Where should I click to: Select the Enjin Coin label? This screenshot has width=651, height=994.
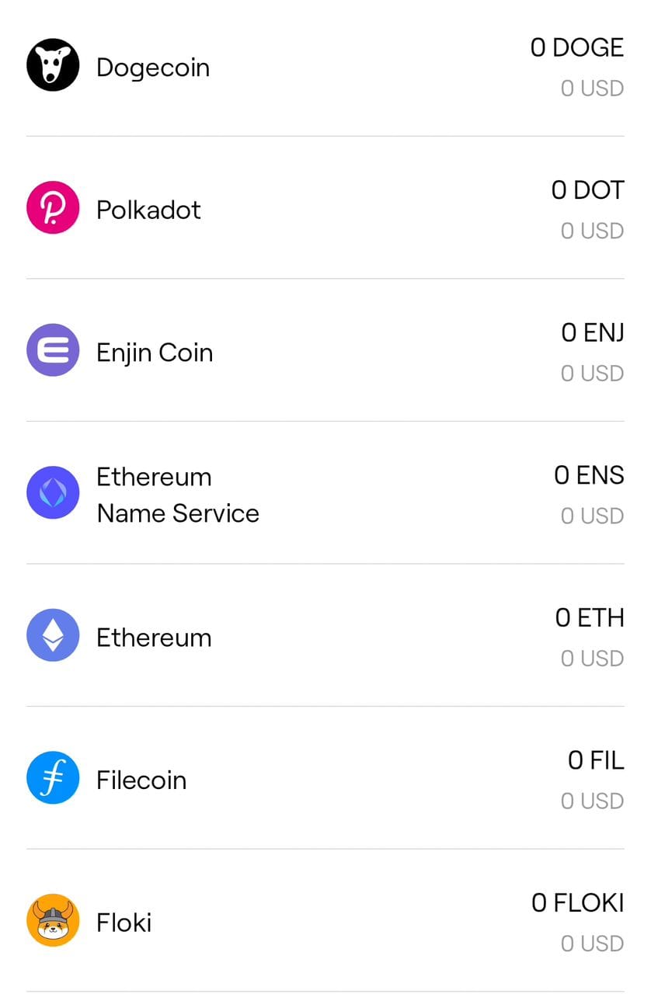point(155,353)
